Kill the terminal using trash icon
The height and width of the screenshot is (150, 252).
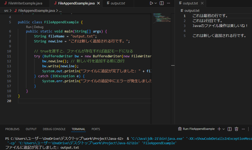click(x=236, y=129)
